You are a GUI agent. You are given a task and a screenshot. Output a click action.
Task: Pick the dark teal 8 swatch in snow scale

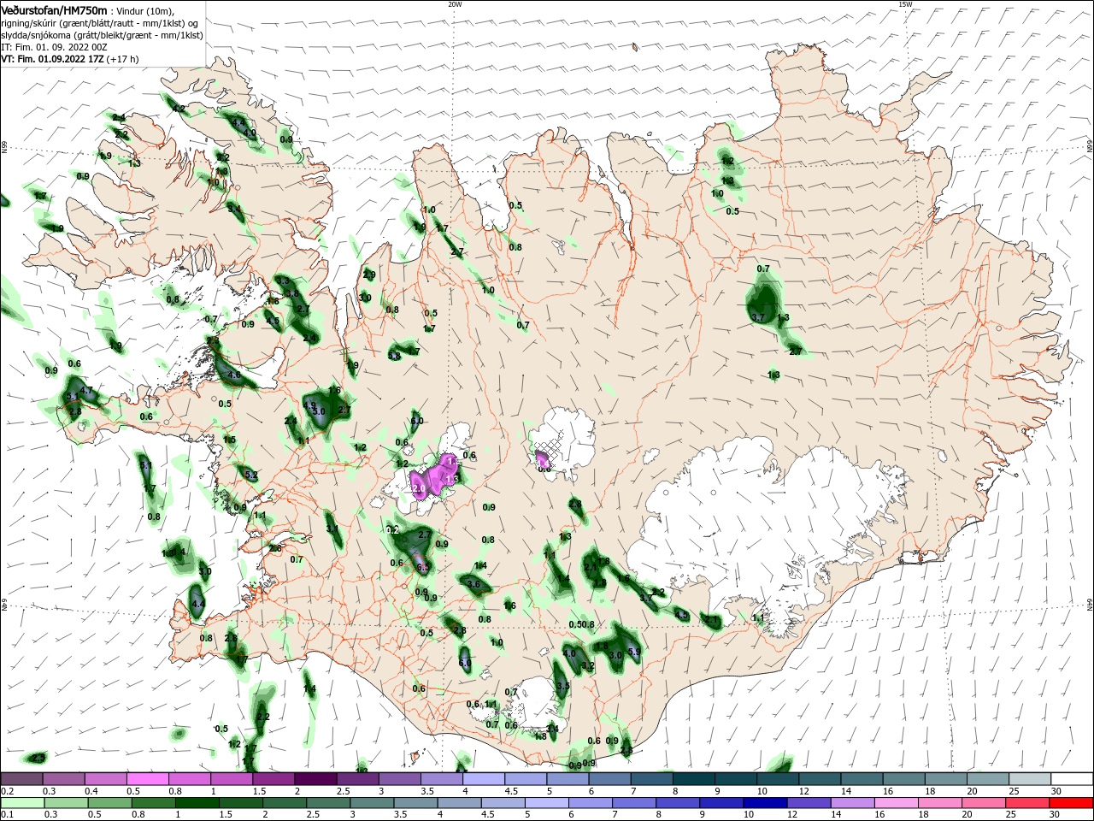tap(693, 779)
